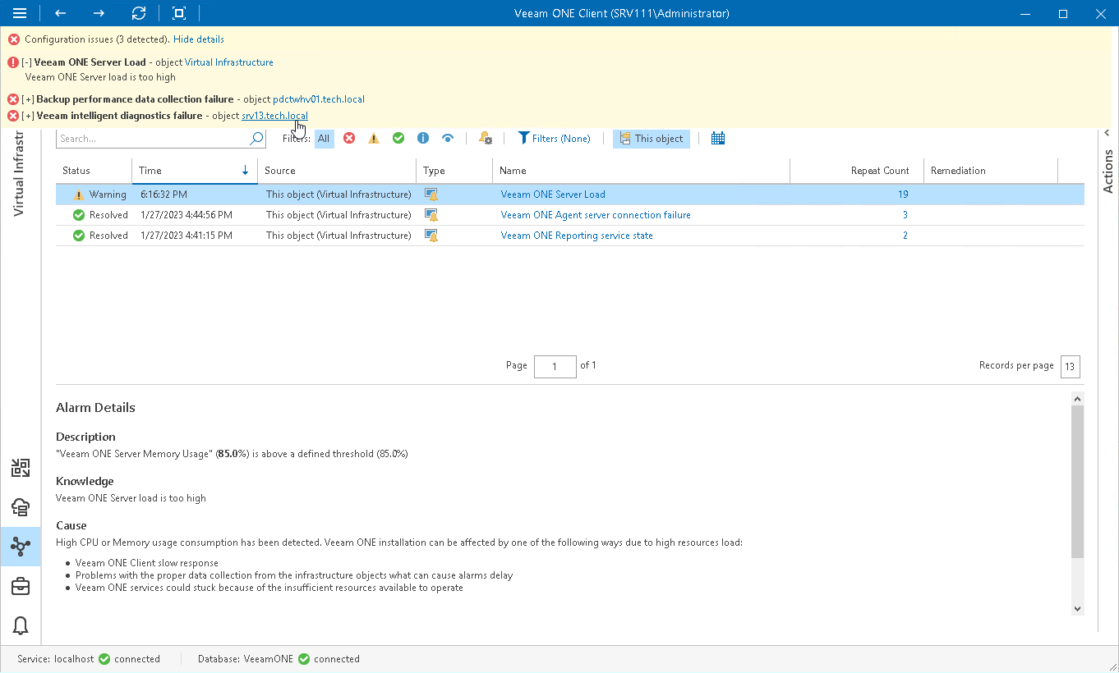The height and width of the screenshot is (673, 1119).
Task: Open the Alarm Management bell sidebar icon
Action: [x=21, y=625]
